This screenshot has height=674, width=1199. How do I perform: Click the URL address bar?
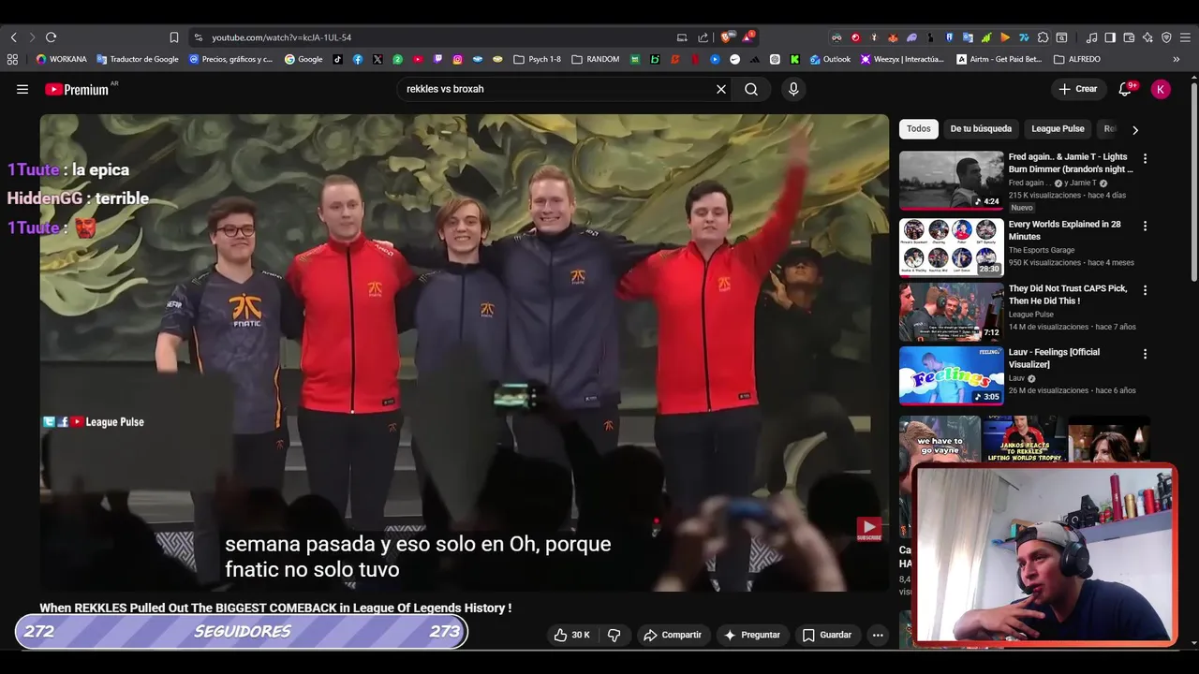(431, 37)
